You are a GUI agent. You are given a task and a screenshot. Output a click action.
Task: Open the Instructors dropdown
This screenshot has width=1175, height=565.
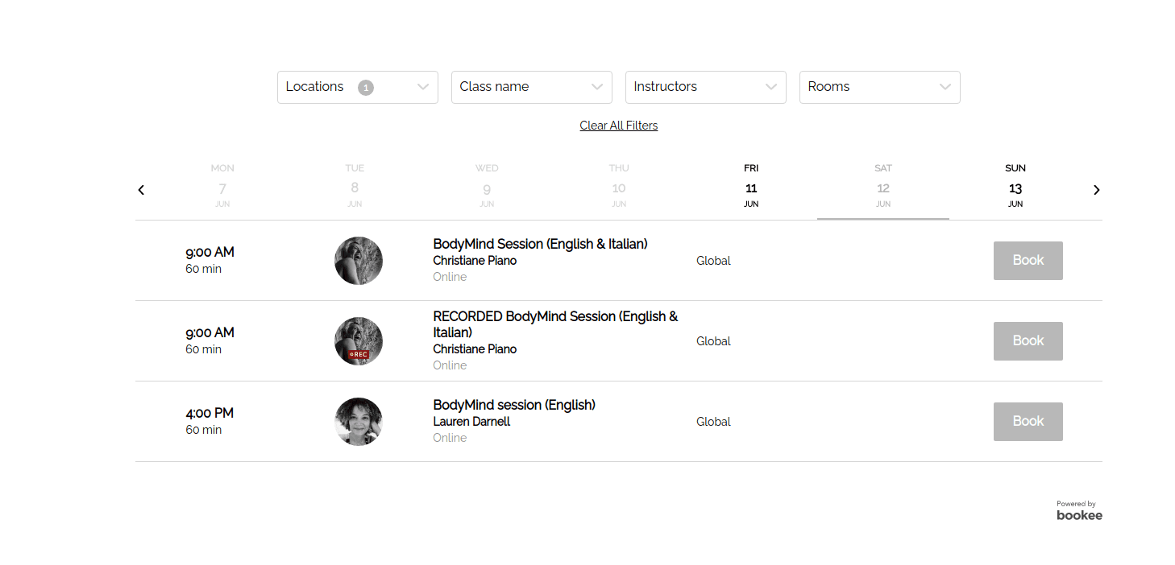[x=706, y=87]
